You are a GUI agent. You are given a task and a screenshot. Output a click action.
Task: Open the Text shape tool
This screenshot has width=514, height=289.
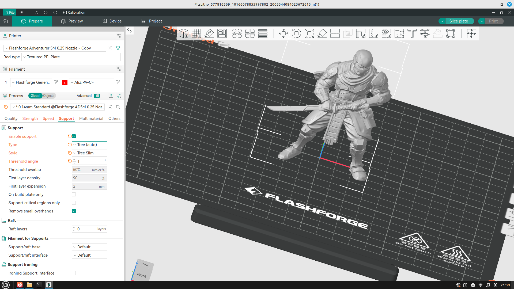pyautogui.click(x=412, y=33)
